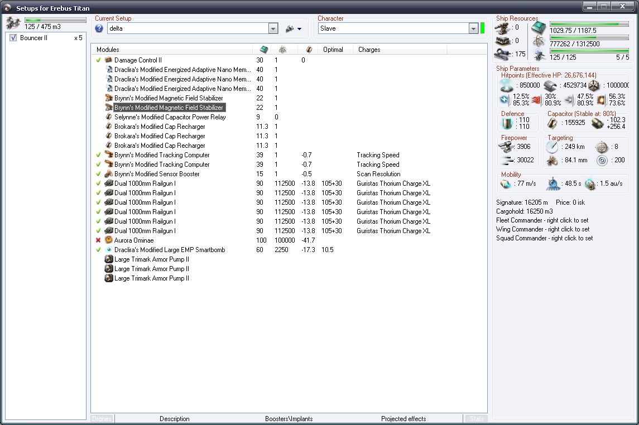Viewport: 639px width, 425px height.
Task: Switch to the Stats tab
Action: click(x=477, y=418)
